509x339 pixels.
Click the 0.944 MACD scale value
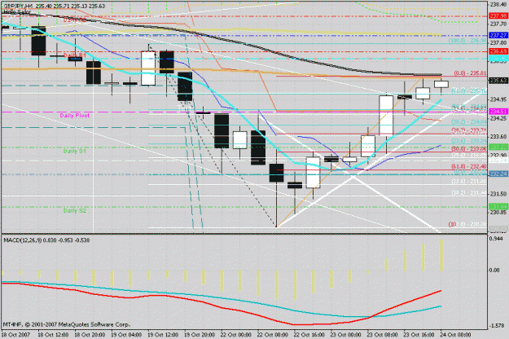click(494, 239)
